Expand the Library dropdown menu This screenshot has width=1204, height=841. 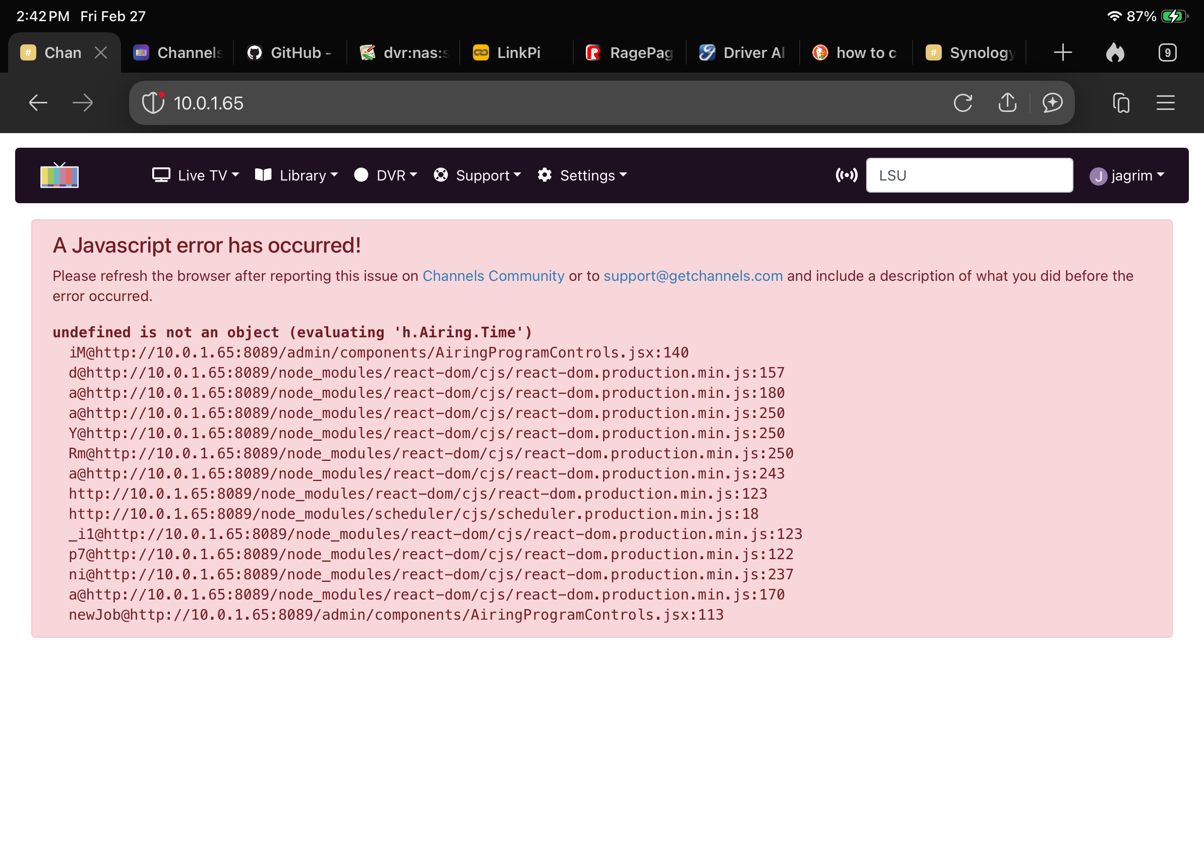296,175
